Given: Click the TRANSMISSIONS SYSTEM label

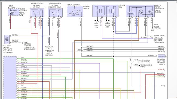Looking at the screenshot, I should point(146,66).
